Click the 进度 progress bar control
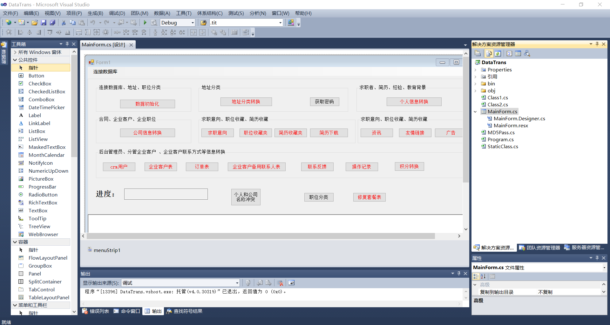610x325 pixels. point(166,194)
